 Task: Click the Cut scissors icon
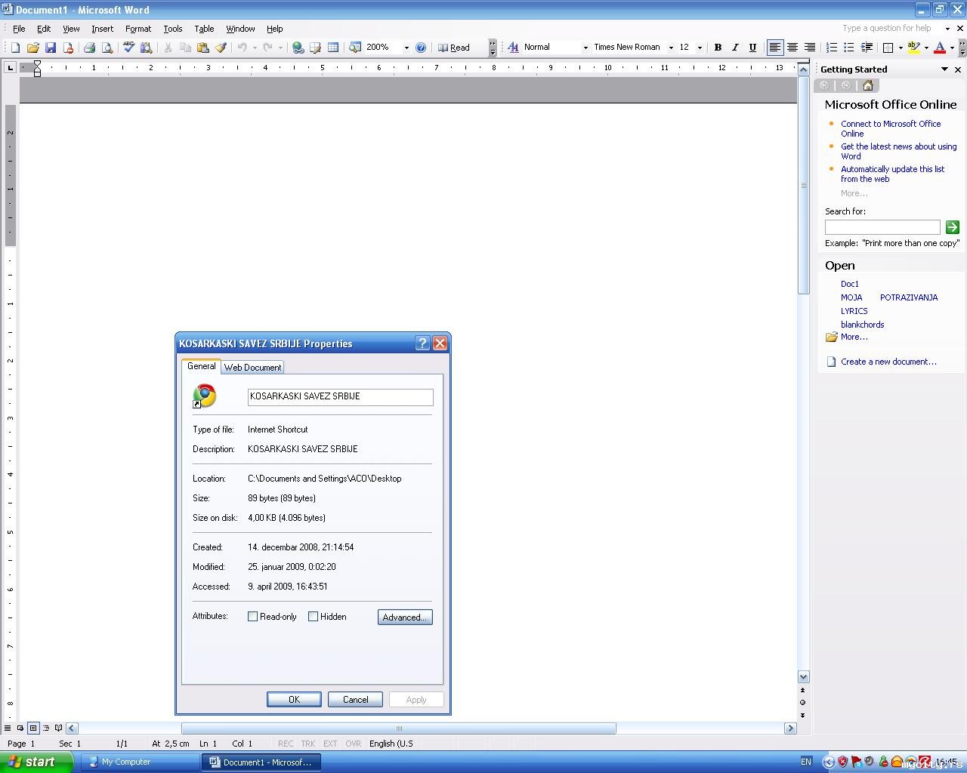point(168,48)
